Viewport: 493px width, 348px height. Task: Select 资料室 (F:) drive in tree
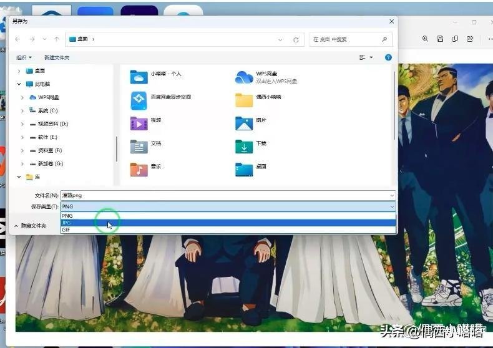[46, 150]
